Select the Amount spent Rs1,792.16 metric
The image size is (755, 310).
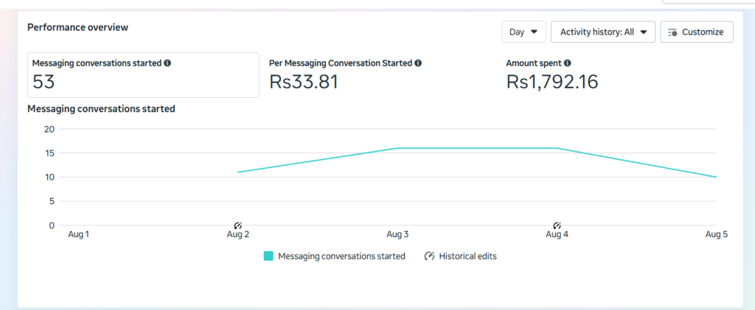coord(552,75)
